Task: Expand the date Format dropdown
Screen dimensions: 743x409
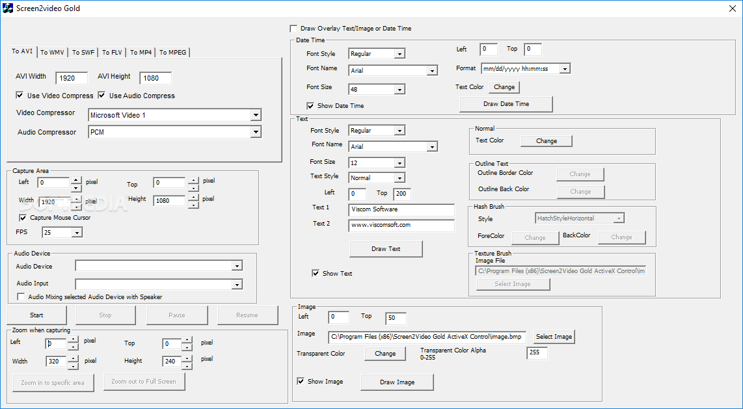Action: pyautogui.click(x=564, y=69)
